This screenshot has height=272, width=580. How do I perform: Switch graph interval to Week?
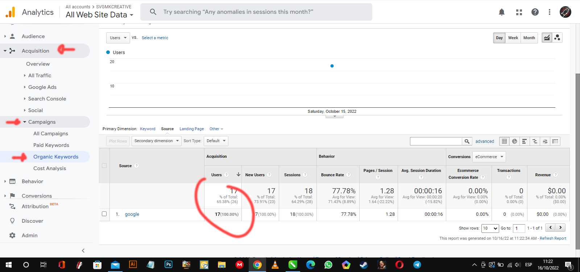[513, 38]
